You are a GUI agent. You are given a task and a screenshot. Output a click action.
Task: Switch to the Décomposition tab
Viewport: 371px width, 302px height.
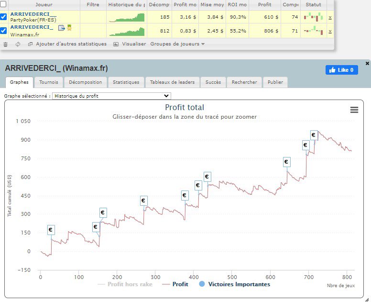86,82
